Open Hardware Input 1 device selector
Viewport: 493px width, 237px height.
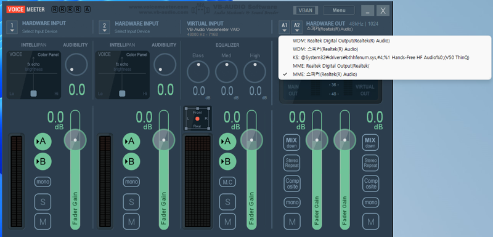click(12, 27)
